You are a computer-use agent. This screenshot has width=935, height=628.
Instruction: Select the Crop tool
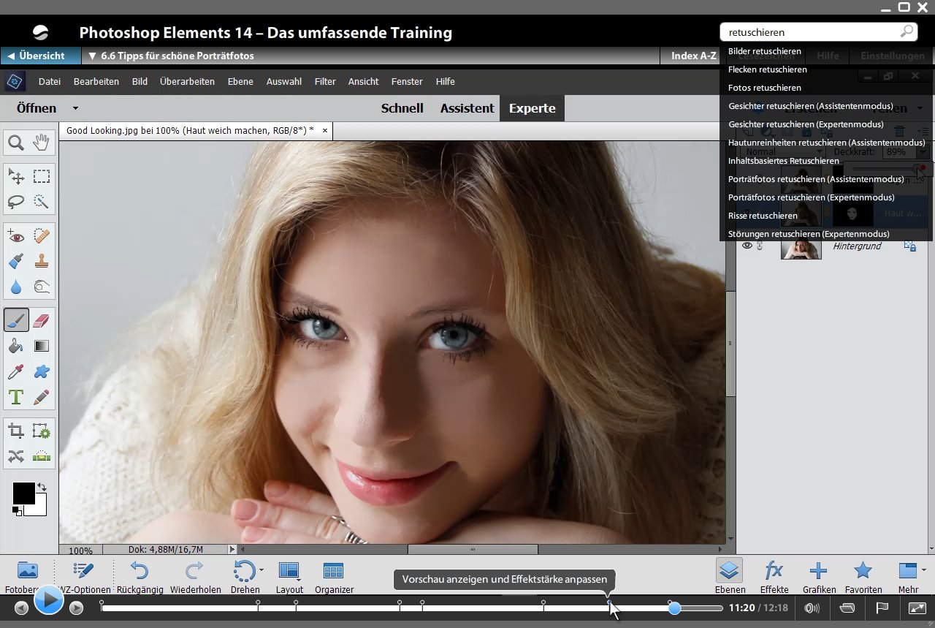[x=16, y=431]
